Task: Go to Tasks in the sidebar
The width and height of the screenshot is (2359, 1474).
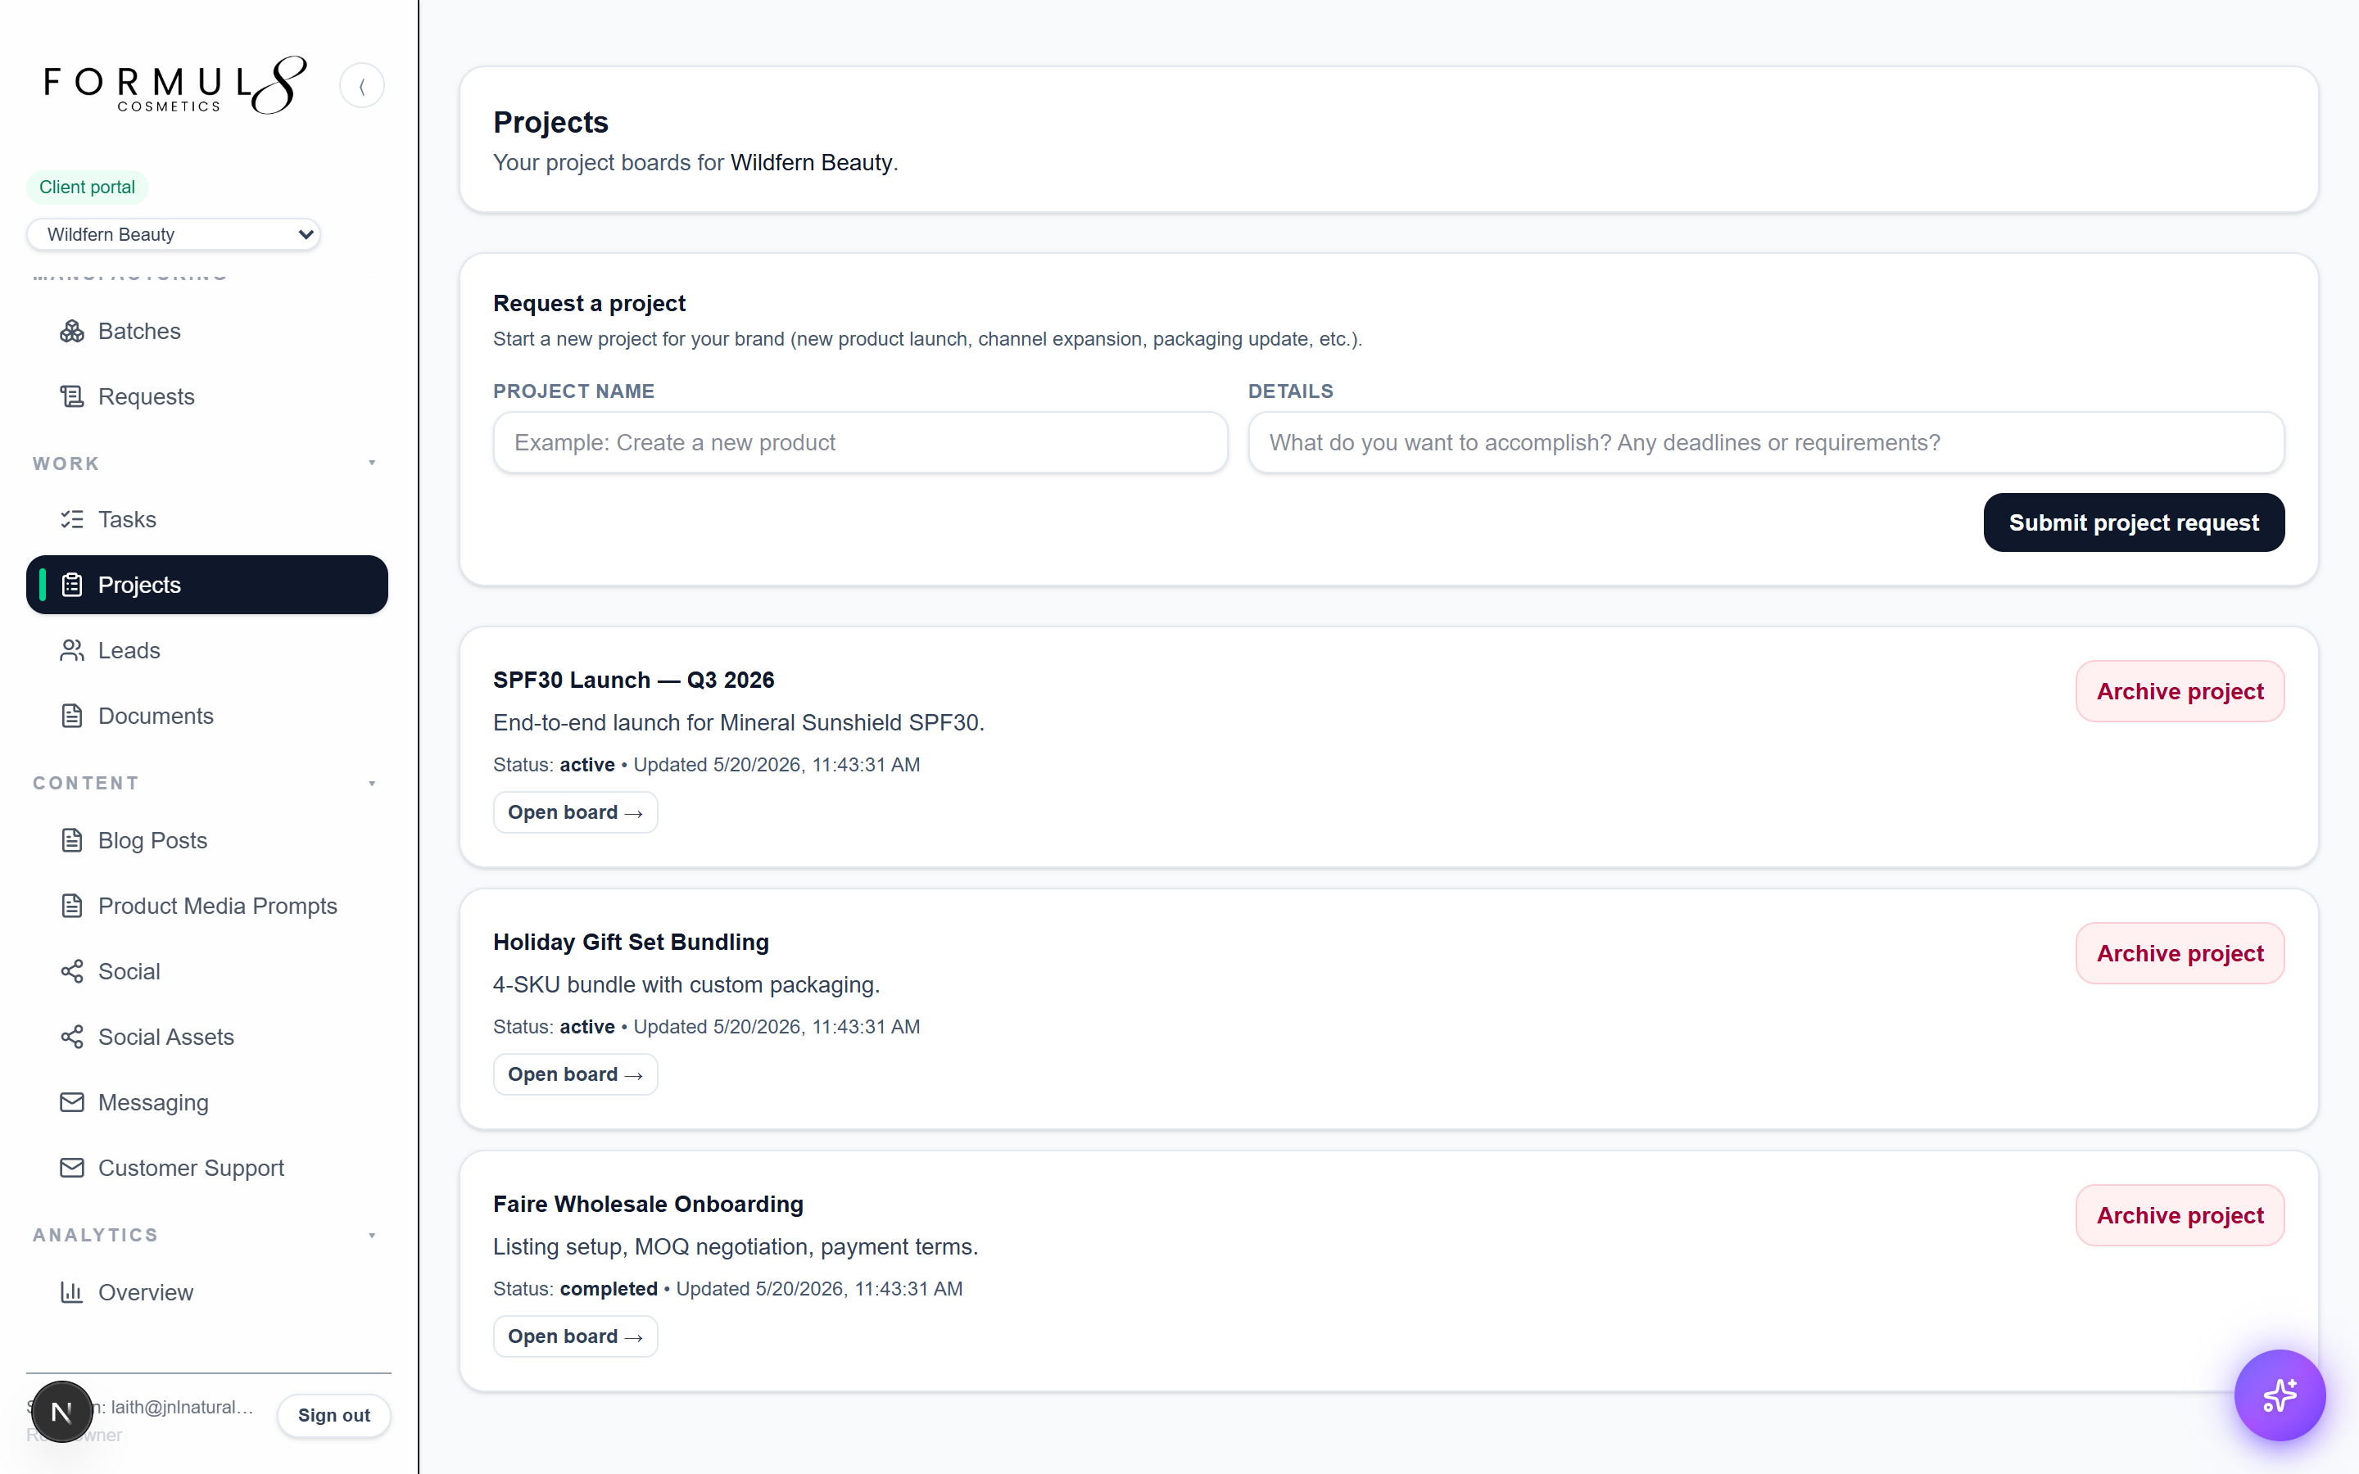Action: 206,520
